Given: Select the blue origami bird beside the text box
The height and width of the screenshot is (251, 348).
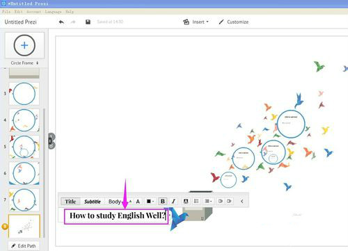Looking at the screenshot, I should (177, 219).
